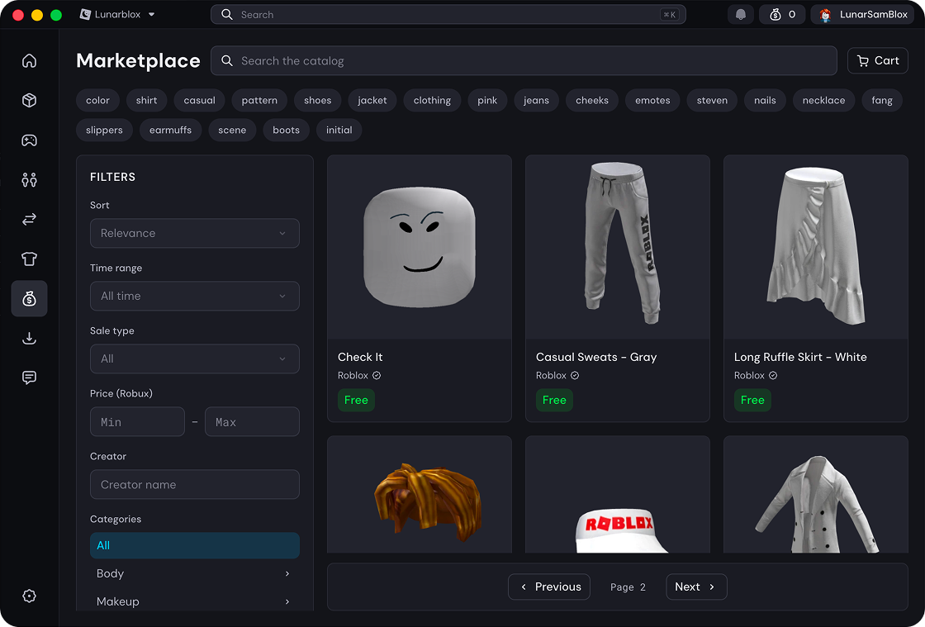925x627 pixels.
Task: Filter by the boots tag
Action: pyautogui.click(x=286, y=130)
